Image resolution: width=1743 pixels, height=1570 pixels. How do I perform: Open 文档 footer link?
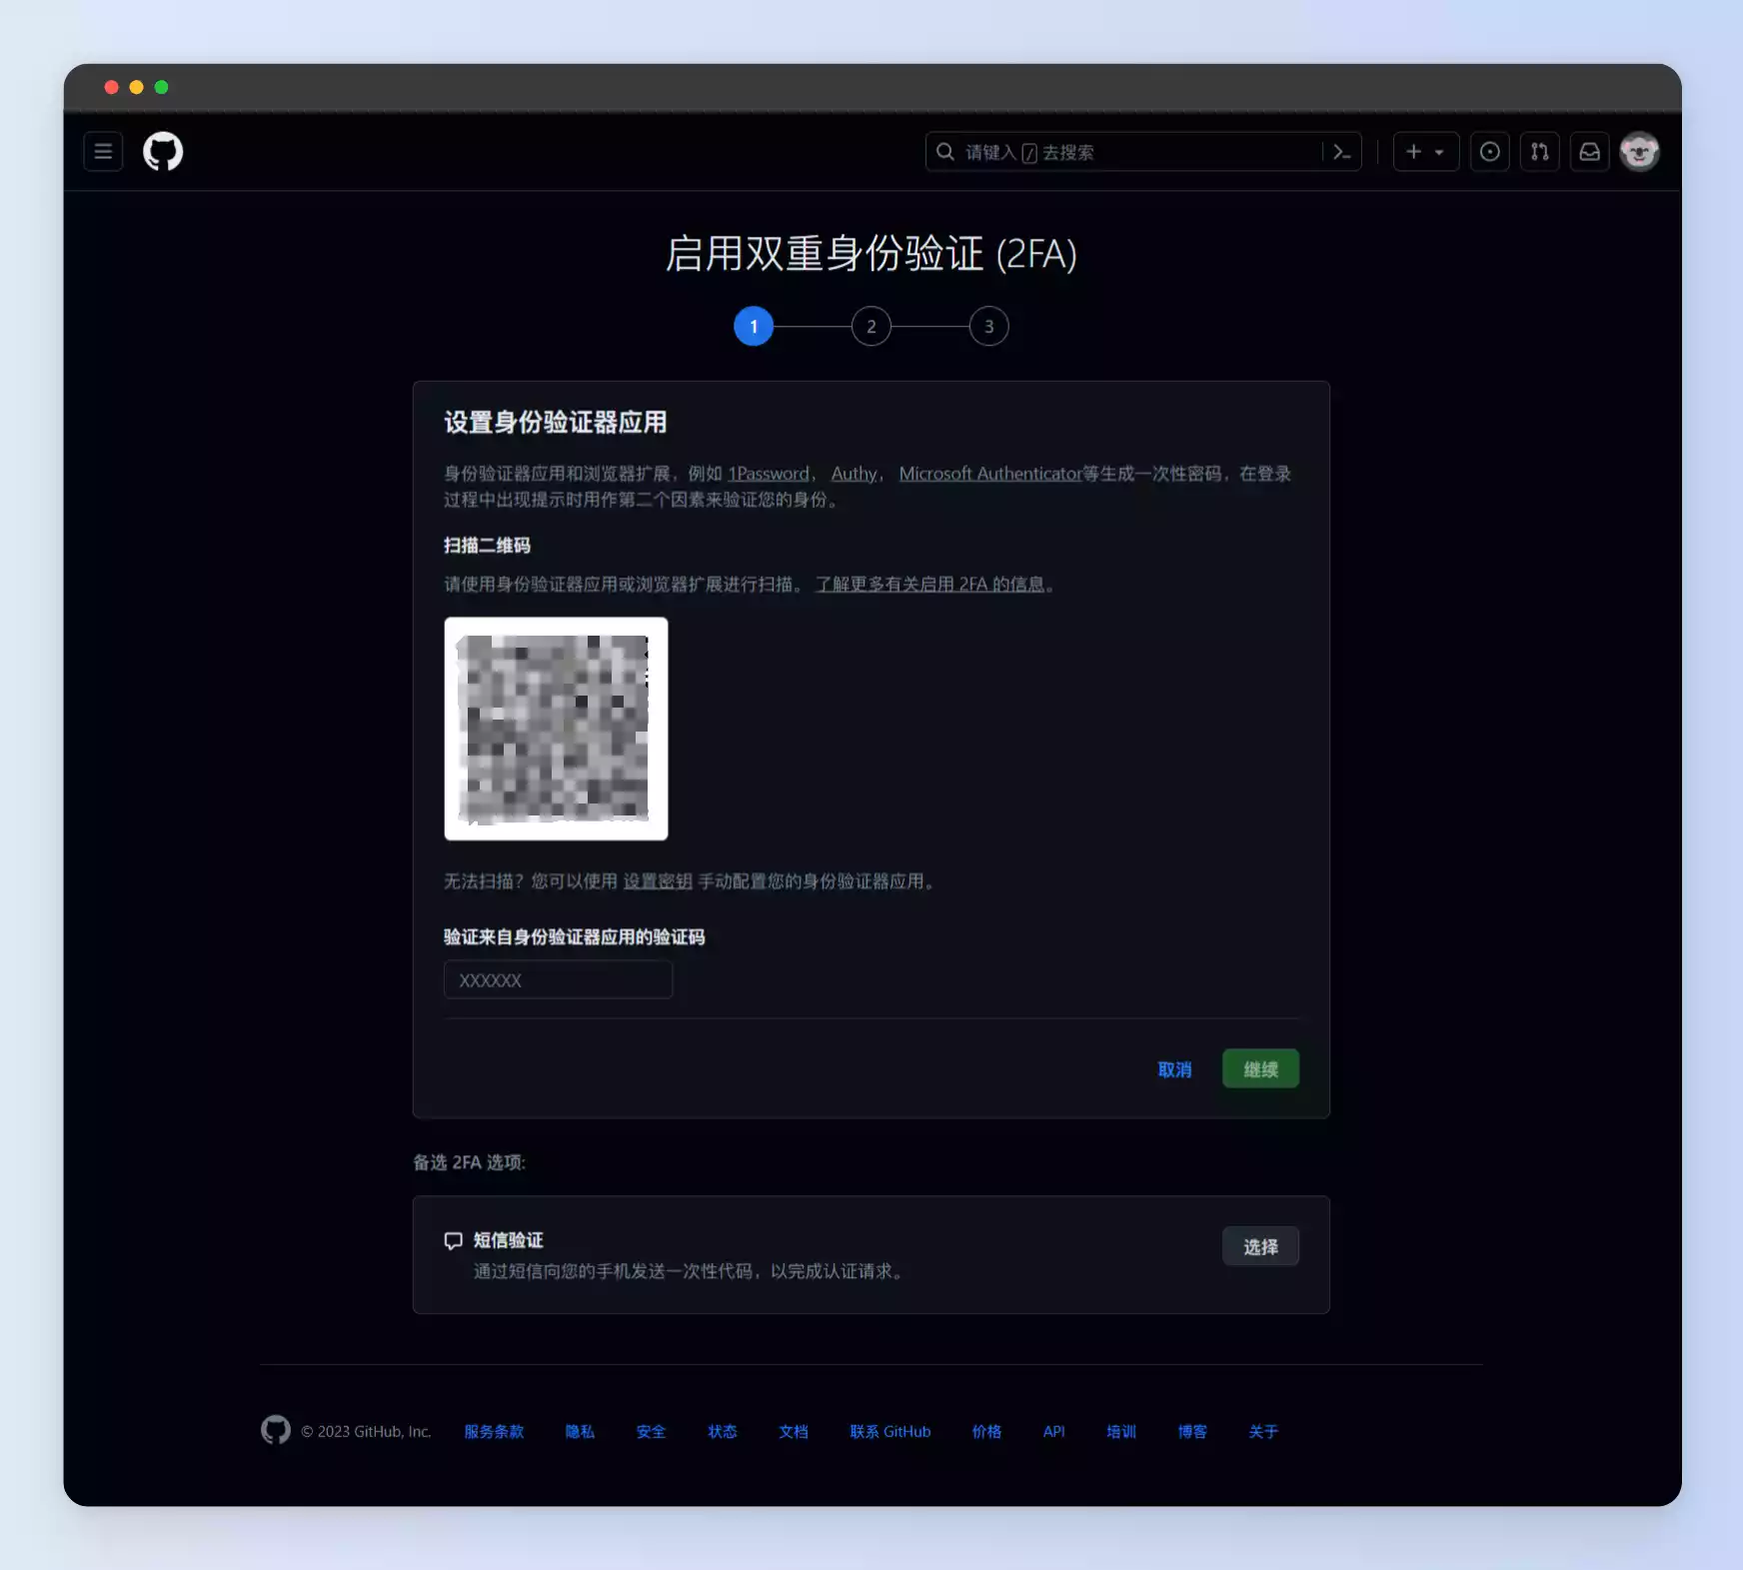click(x=794, y=1431)
